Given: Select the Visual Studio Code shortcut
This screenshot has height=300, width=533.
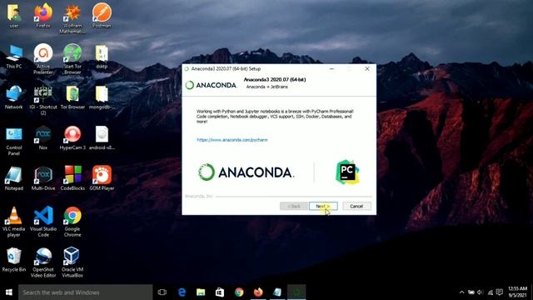Looking at the screenshot, I should 43,222.
